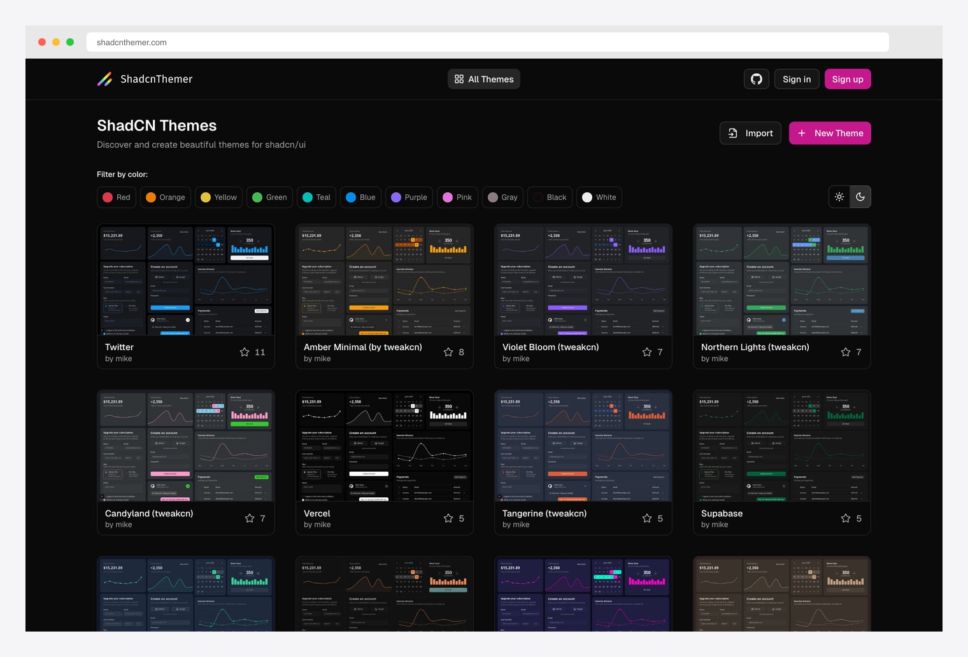Filter themes by Red color

click(117, 197)
